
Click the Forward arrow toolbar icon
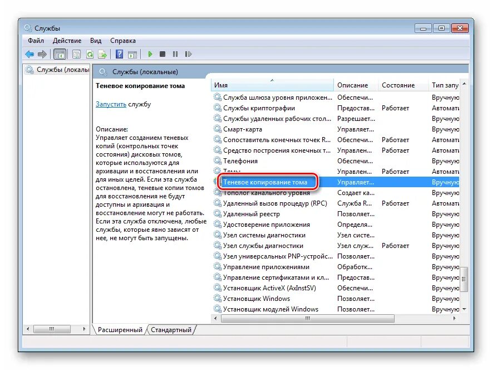pyautogui.click(x=42, y=55)
